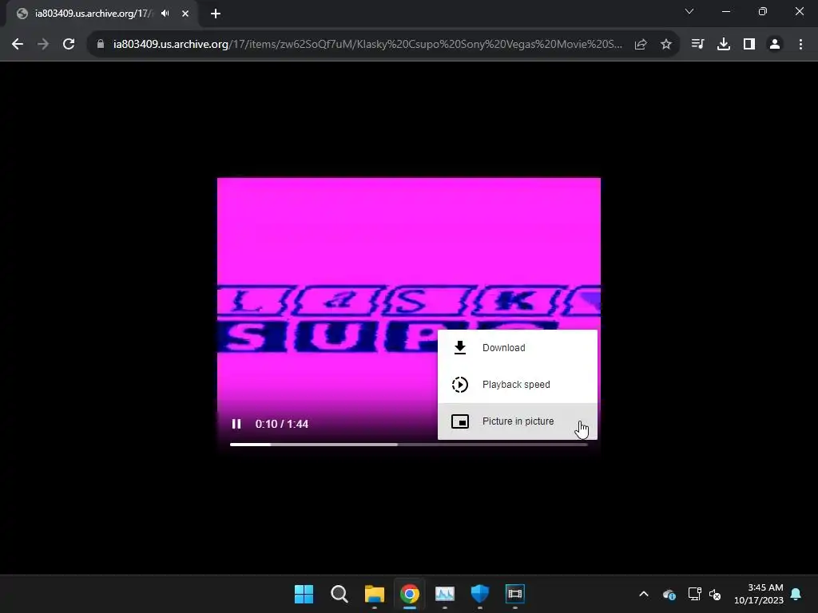Open media control queue icon

(x=697, y=45)
